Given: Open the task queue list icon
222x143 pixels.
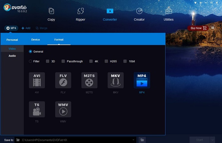Looking at the screenshot, I should (x=212, y=28).
